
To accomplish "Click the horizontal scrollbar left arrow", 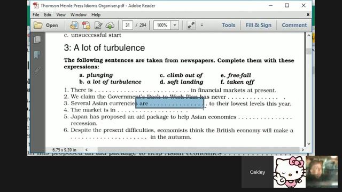I will 87,150.
